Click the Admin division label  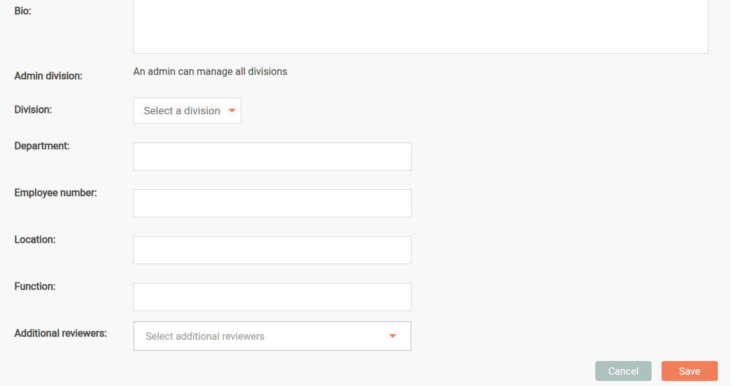click(x=48, y=76)
